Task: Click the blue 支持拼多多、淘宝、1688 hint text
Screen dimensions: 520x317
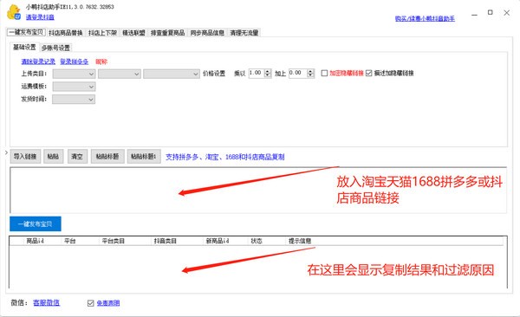Action: (224, 157)
